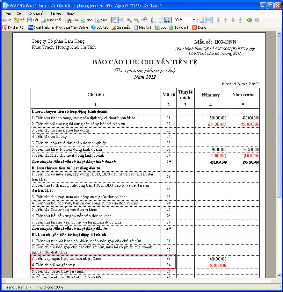This screenshot has height=292, width=283.
Task: Switch to single page view
Action: (202, 20)
